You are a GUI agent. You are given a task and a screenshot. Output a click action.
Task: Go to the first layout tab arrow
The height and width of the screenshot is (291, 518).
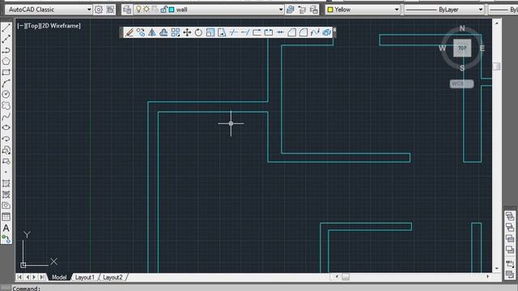pos(19,277)
